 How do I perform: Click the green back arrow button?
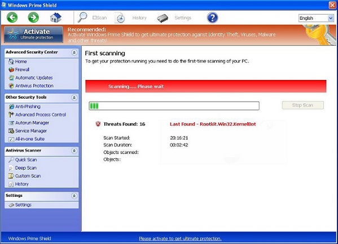(x=12, y=17)
